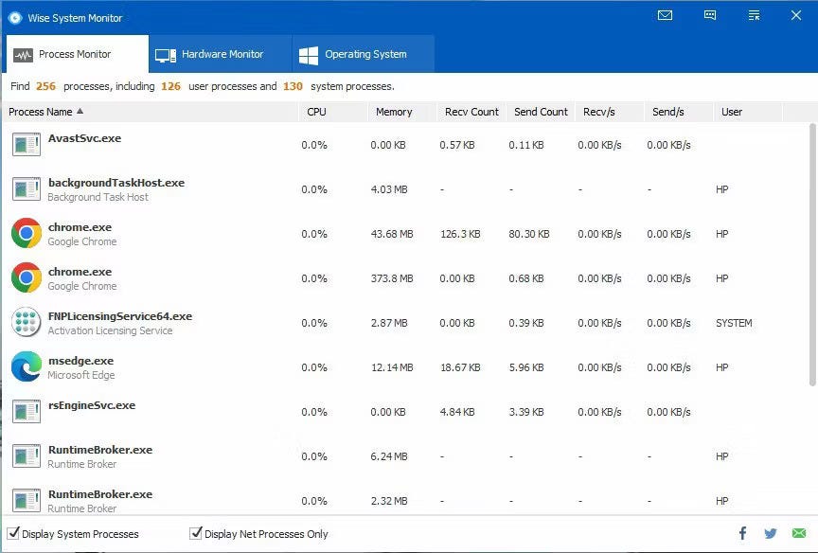Click the green email share icon
Viewport: 818px width, 553px height.
point(798,533)
